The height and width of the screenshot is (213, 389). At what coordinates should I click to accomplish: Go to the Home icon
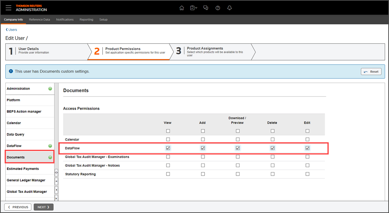click(x=182, y=8)
